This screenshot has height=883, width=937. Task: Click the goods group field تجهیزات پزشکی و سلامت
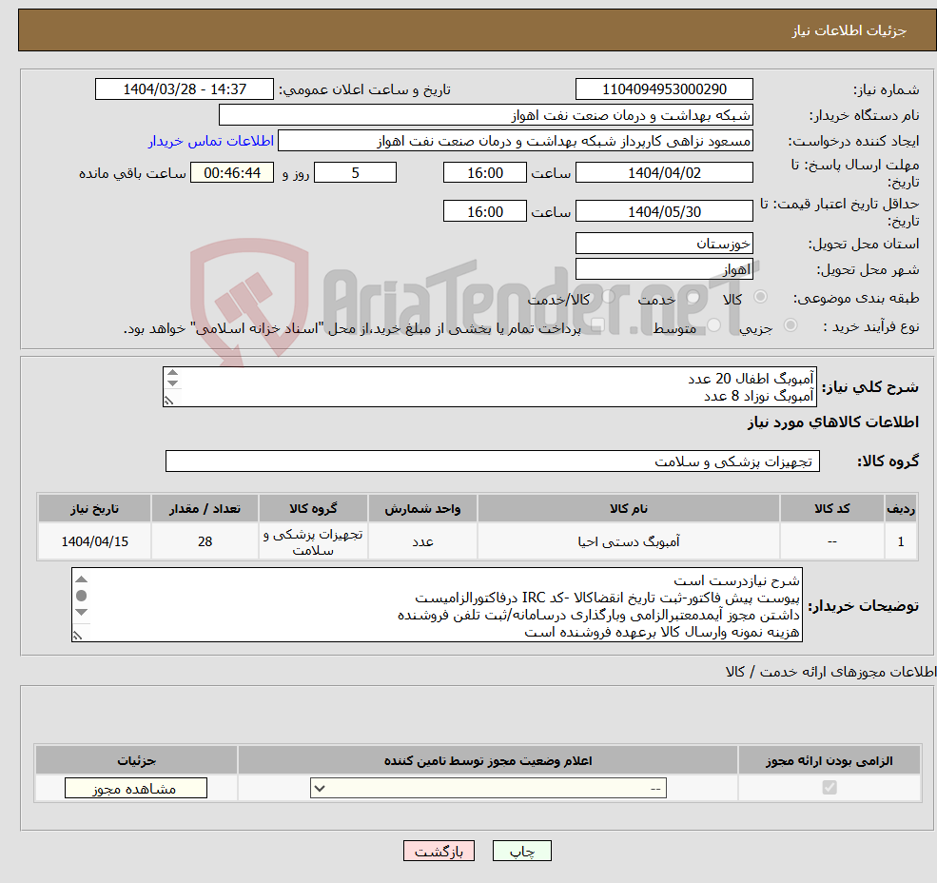tap(493, 461)
